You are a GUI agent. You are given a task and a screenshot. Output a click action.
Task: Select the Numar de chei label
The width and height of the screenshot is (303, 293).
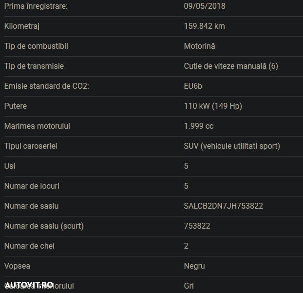tap(29, 246)
